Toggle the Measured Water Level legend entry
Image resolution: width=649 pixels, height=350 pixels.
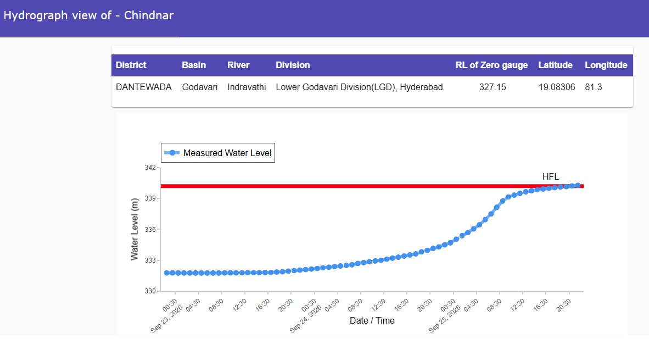pos(218,153)
